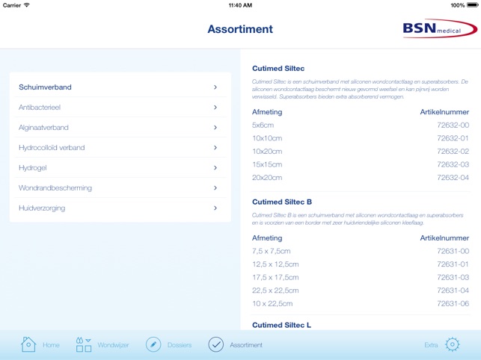Select the Huidverzorging category
This screenshot has width=481, height=360.
[x=120, y=208]
